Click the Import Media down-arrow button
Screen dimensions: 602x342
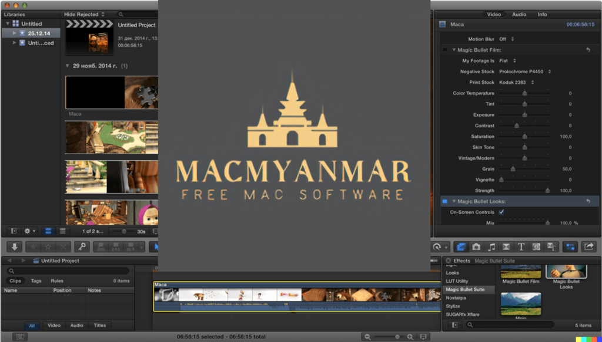coord(14,247)
